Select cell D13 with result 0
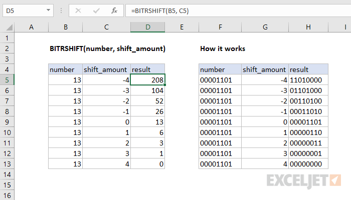 (148, 164)
